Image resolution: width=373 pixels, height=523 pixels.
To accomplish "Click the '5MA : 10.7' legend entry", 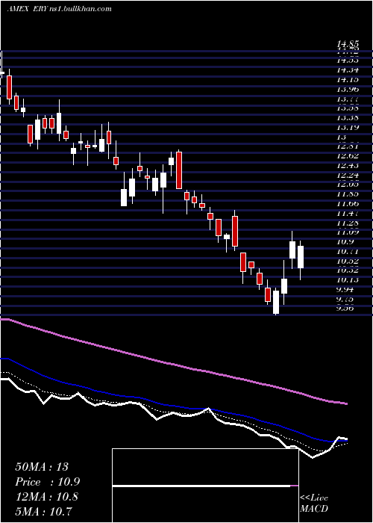I will (x=43, y=511).
